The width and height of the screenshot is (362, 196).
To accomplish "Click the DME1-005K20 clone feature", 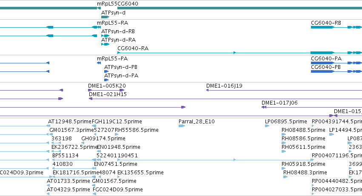I will click(x=106, y=90).
